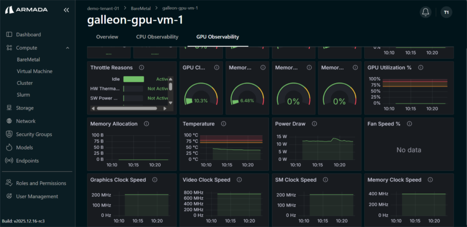Click Throttle Reasons scroll-right arrow
Screen dimensions: 467x227
pos(165,109)
